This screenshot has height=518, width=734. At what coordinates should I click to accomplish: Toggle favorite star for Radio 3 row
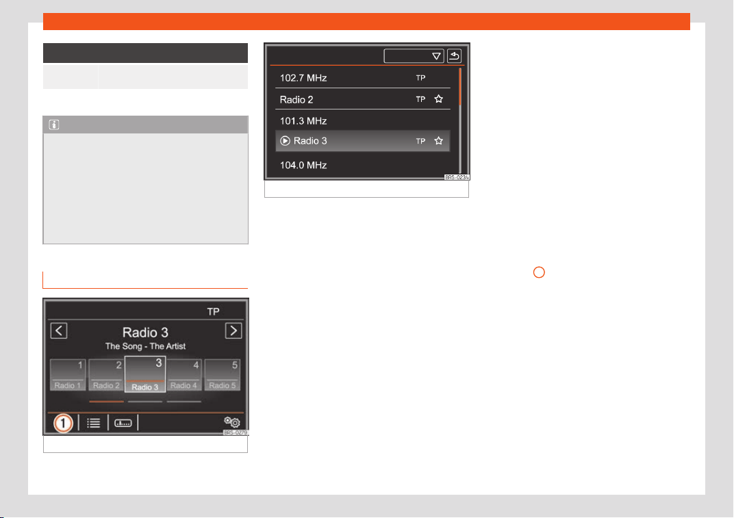click(439, 141)
